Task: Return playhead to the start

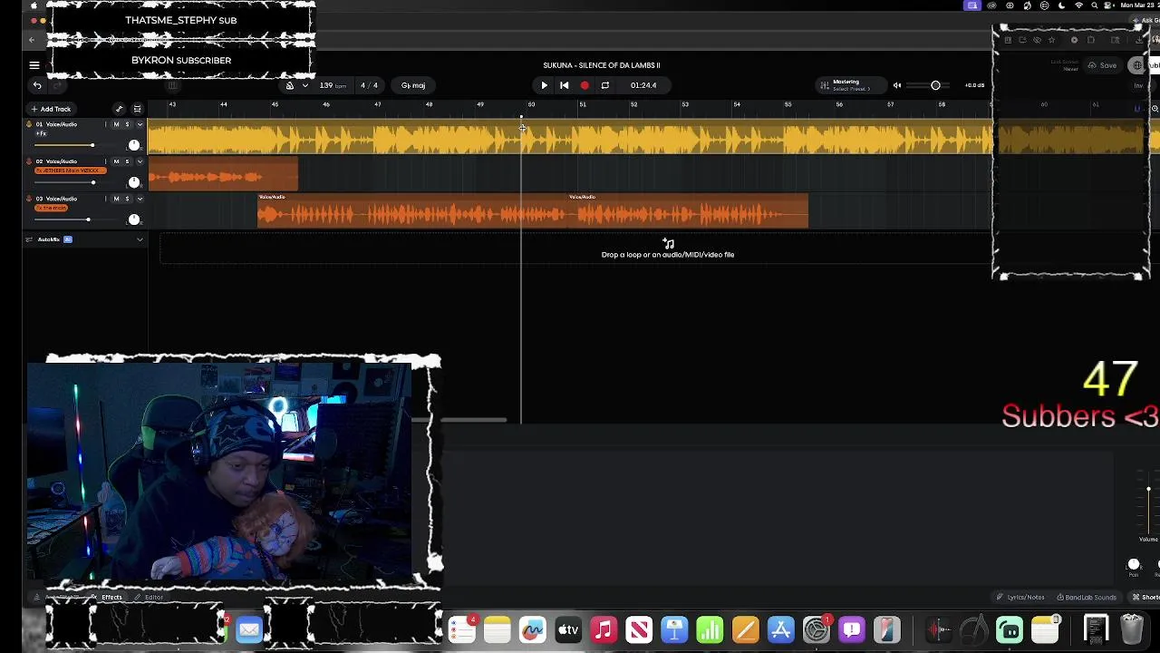Action: point(564,85)
